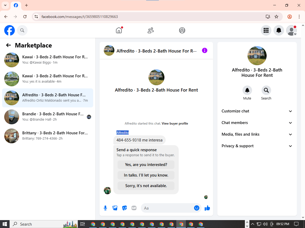Select the Alfredito conversation in the list
The image size is (305, 228).
click(x=48, y=98)
